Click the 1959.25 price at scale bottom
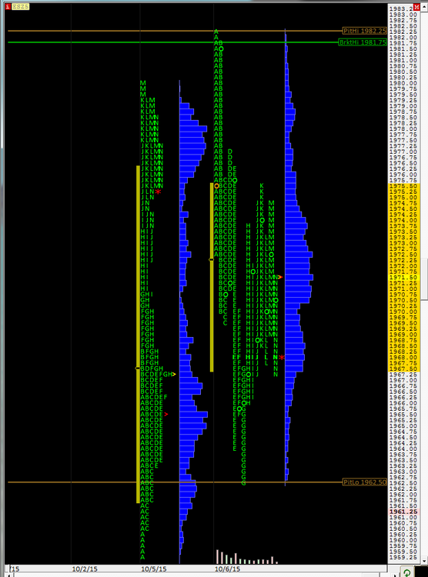 point(403,558)
